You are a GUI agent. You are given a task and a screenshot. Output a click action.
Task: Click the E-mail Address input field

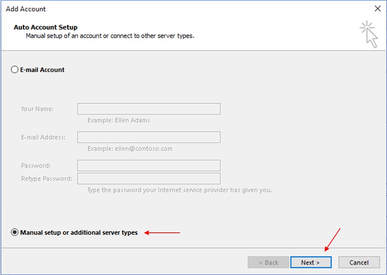click(x=149, y=137)
